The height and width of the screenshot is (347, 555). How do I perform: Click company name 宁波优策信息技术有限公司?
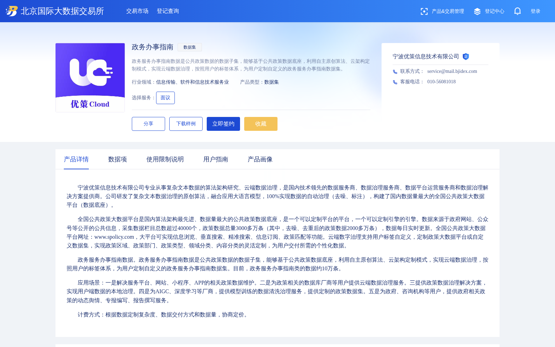426,57
